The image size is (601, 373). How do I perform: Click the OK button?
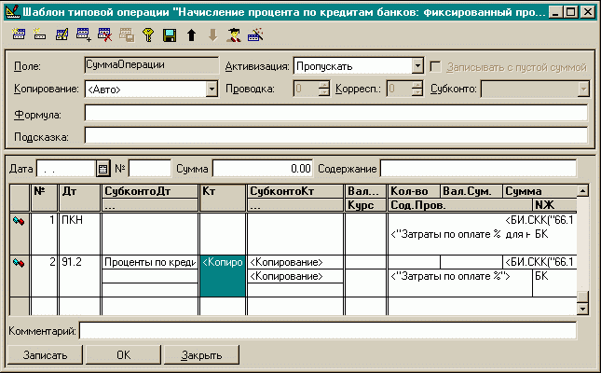click(123, 355)
